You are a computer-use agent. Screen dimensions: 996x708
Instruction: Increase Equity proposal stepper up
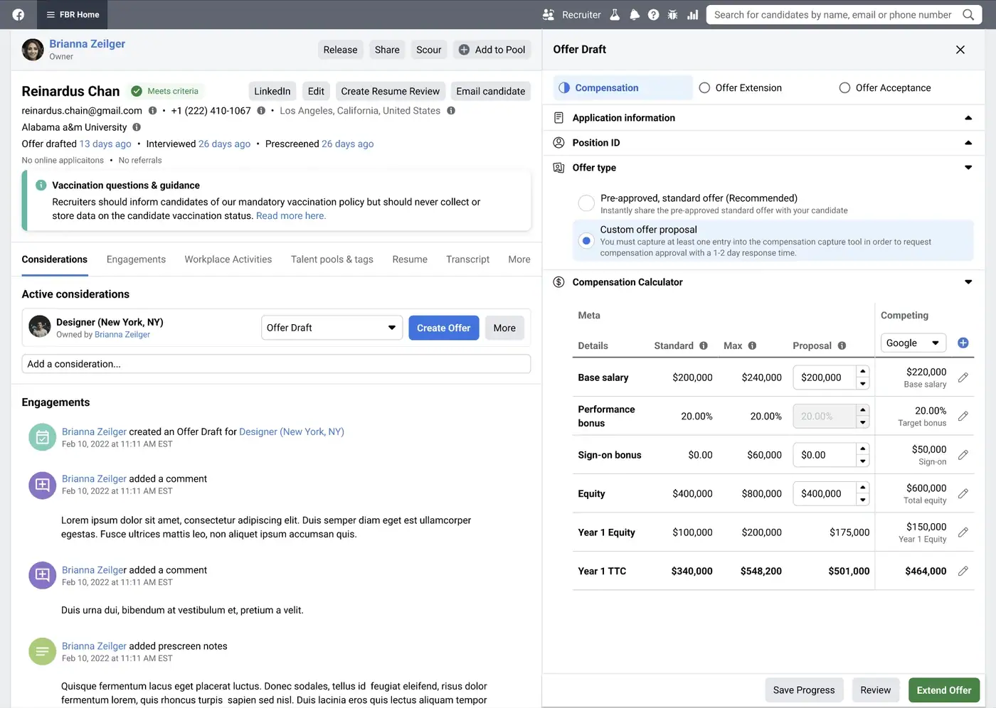point(862,487)
